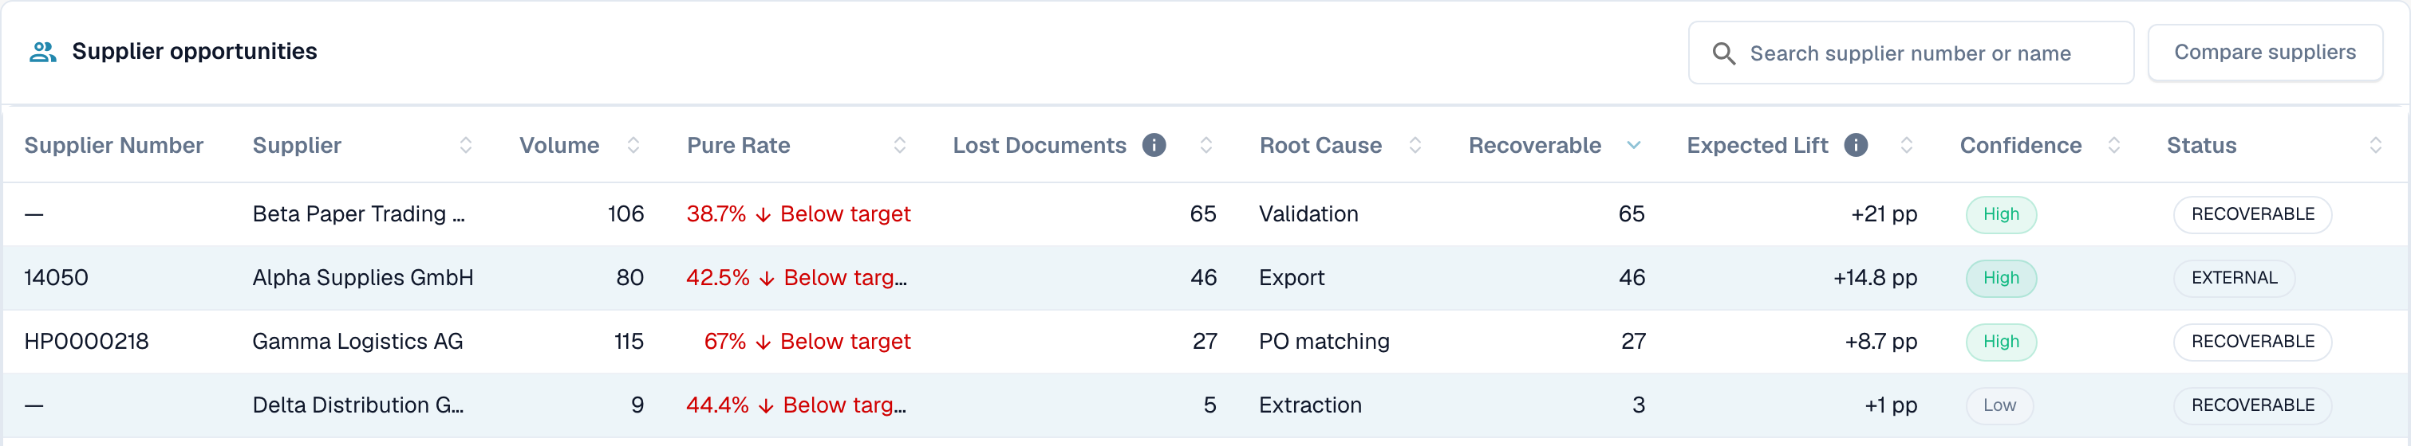Viewport: 2411px width, 446px height.
Task: Select the Alpha Supplies GmbH row
Action: point(1205,278)
